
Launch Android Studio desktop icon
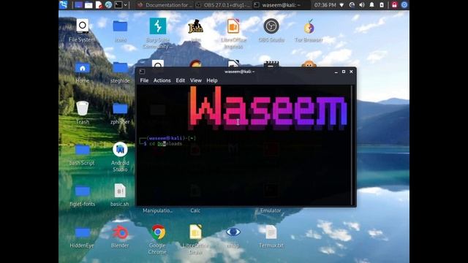(x=120, y=157)
